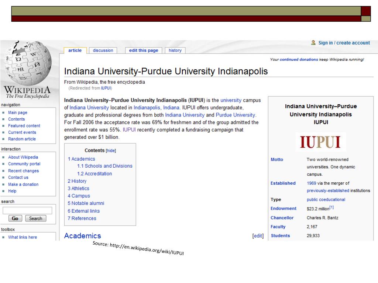Click footnote [1] after $23.2 million
The image size is (378, 283).
(331, 207)
